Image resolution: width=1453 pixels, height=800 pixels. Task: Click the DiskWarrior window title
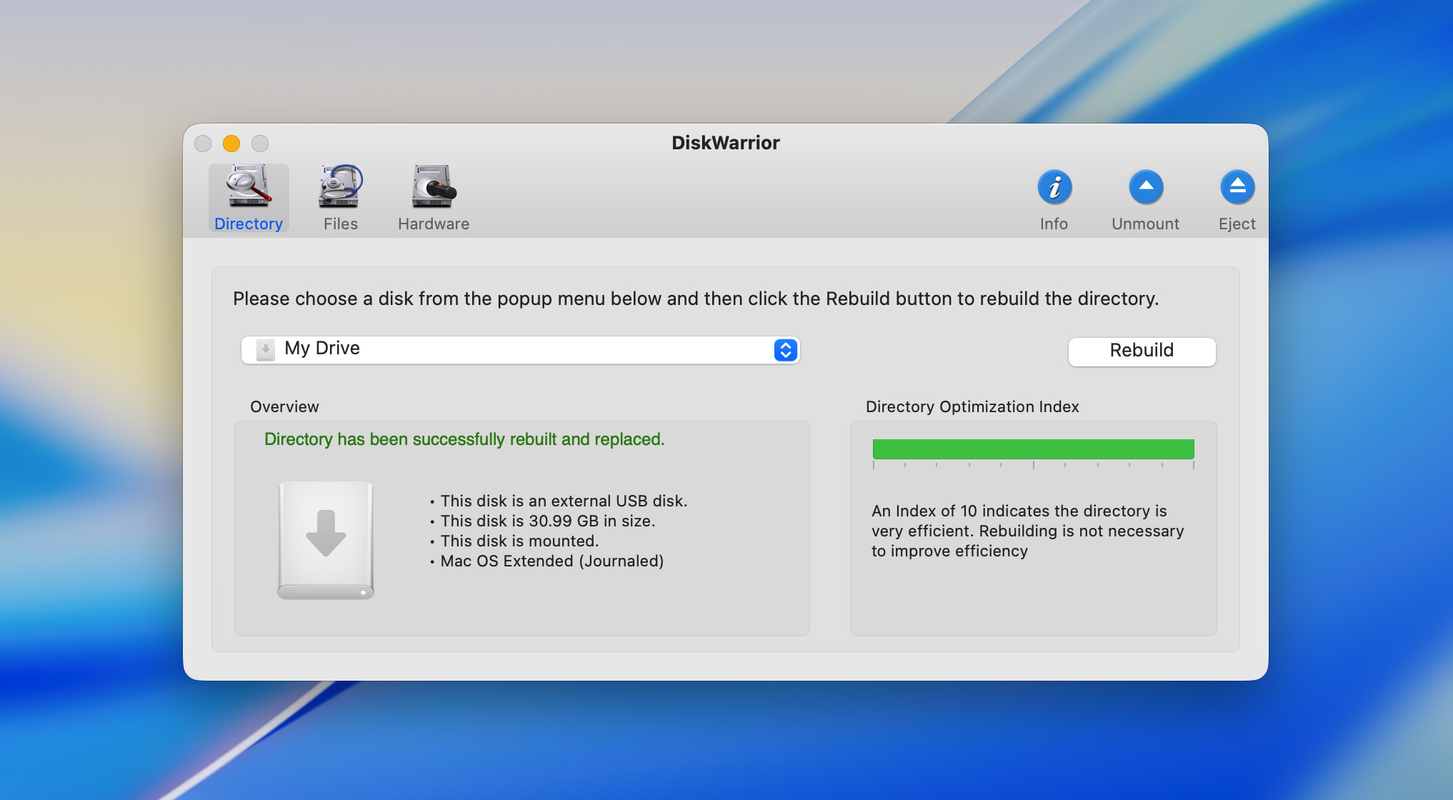pos(726,143)
